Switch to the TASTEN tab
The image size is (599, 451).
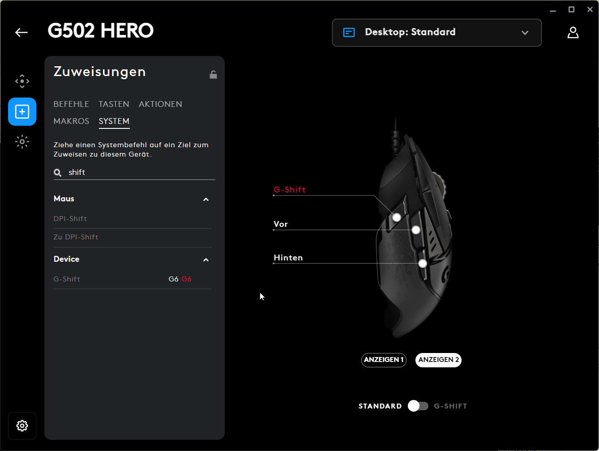pos(114,104)
